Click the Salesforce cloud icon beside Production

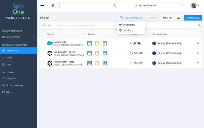click(x=120, y=25)
